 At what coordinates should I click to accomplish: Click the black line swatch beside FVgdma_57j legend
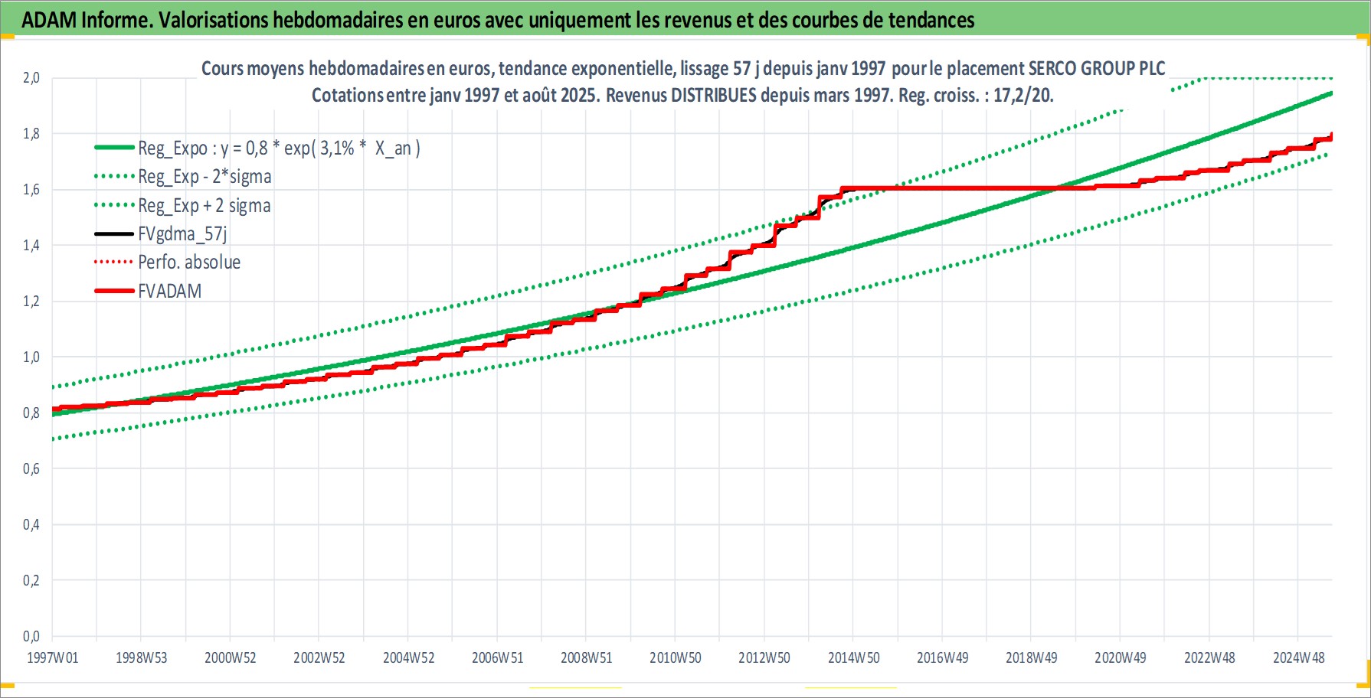114,233
